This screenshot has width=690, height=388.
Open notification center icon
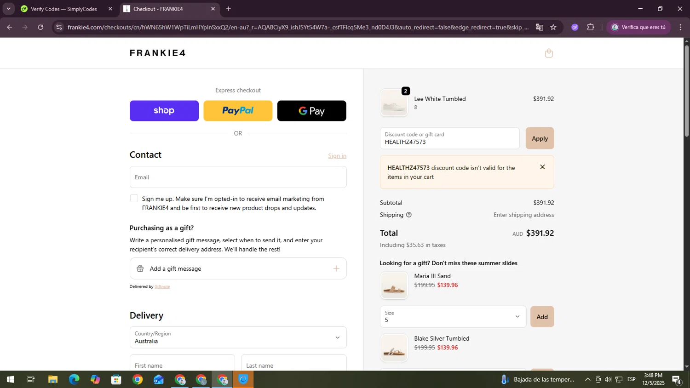(677, 380)
